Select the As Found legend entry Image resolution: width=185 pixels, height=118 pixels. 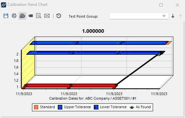140,107
